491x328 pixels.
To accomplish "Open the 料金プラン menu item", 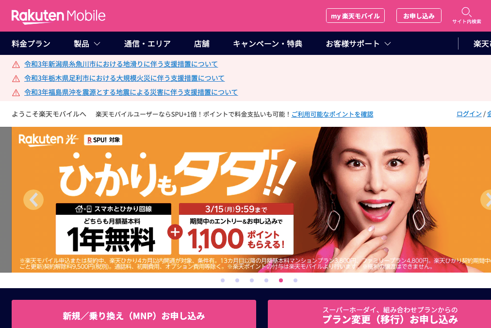I will [31, 44].
